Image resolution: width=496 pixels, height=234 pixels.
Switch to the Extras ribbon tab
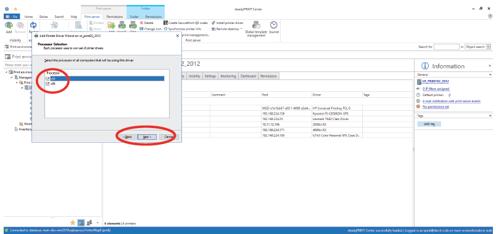[44, 17]
